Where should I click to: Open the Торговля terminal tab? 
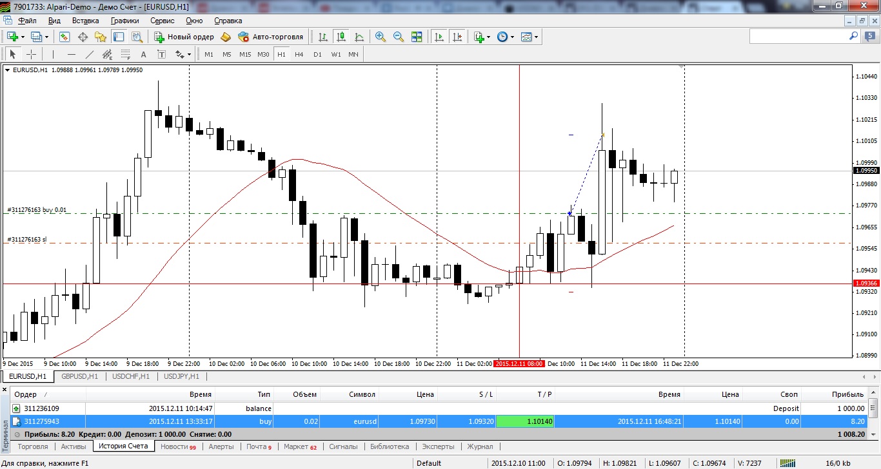(32, 446)
